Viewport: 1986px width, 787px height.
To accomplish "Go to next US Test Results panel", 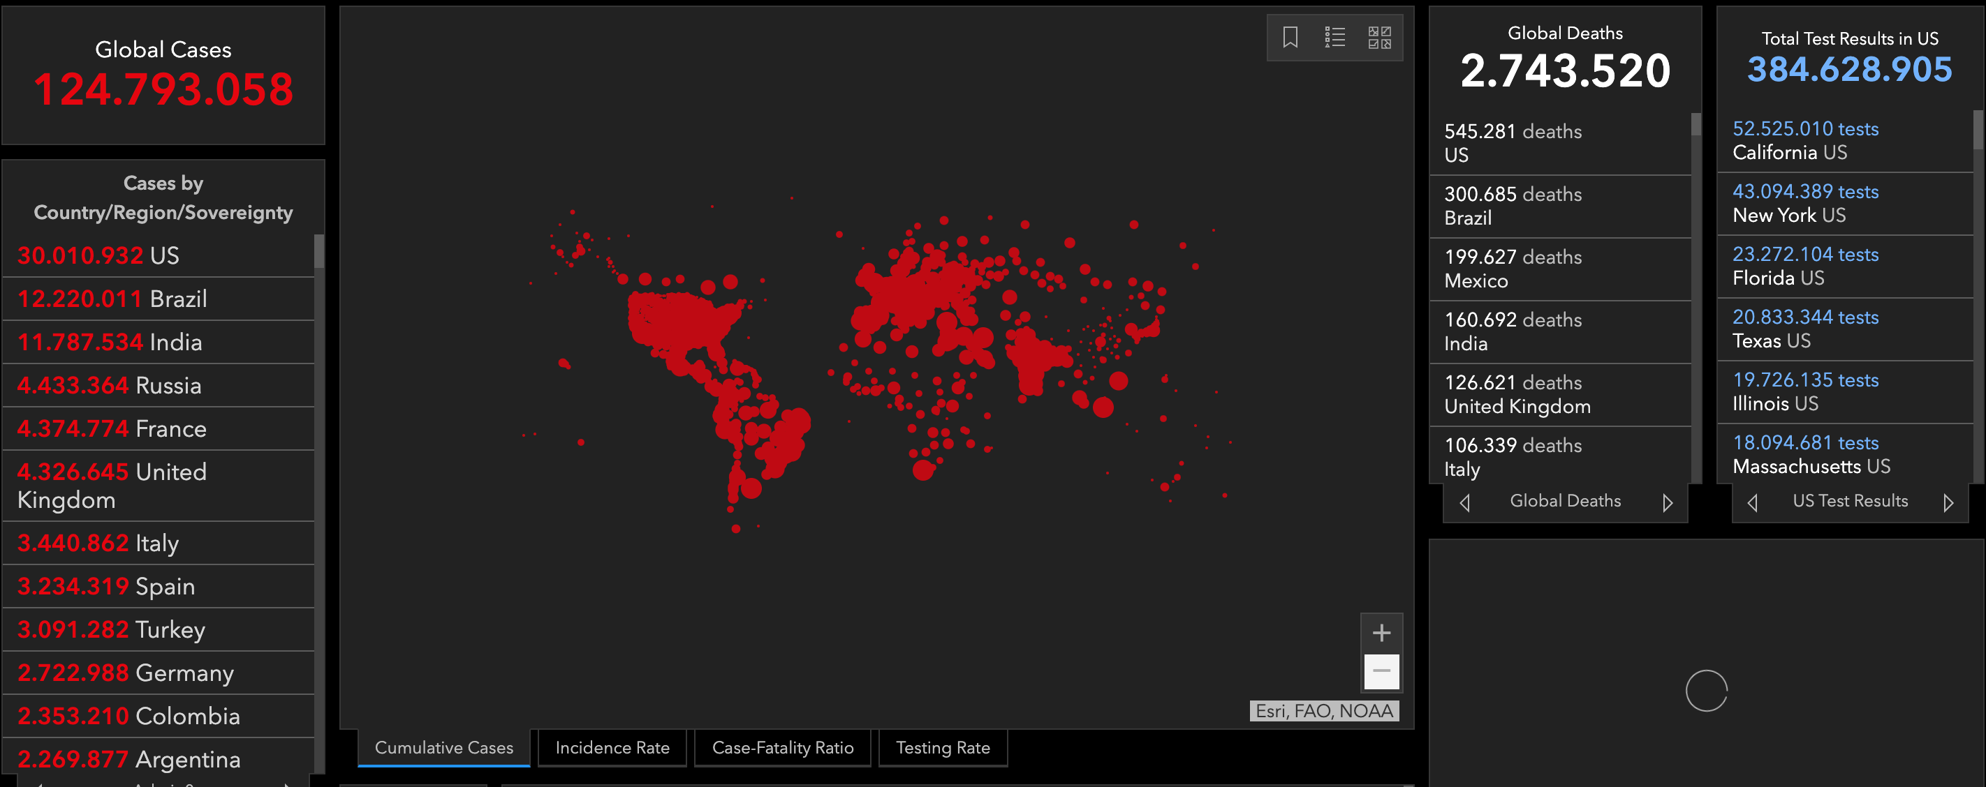I will coord(1948,503).
